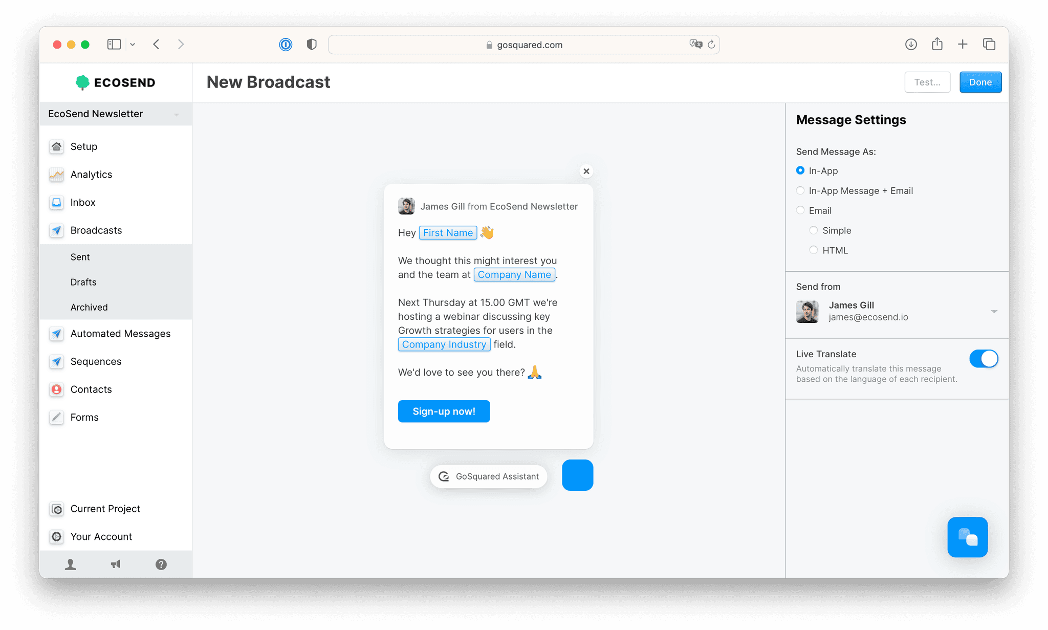The width and height of the screenshot is (1048, 630).
Task: Click the james@ecosend.io email address
Action: point(868,317)
